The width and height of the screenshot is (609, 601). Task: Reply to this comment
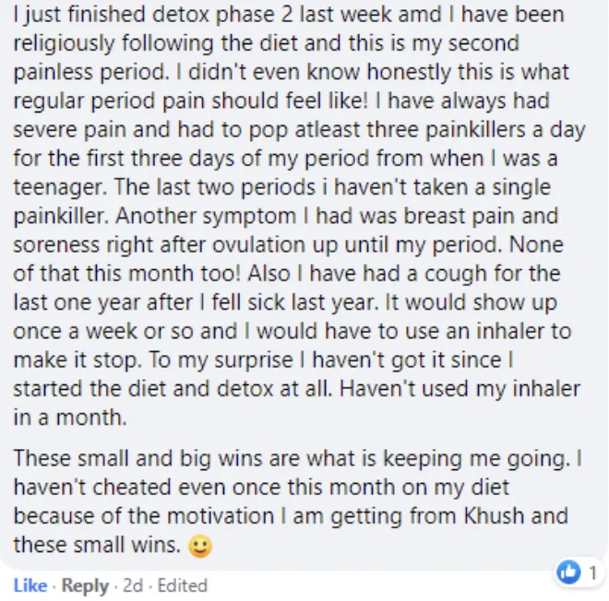click(85, 586)
